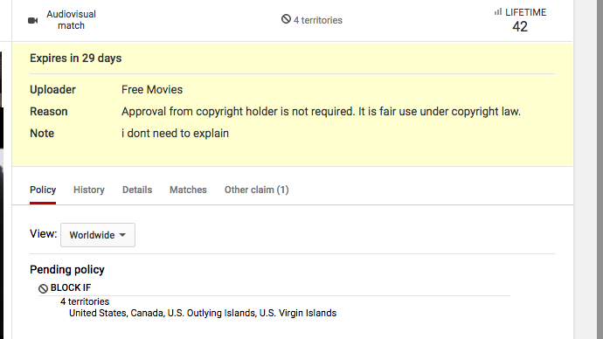Image resolution: width=603 pixels, height=339 pixels.
Task: Click the block icon beside BLOCK IF
Action: click(43, 288)
